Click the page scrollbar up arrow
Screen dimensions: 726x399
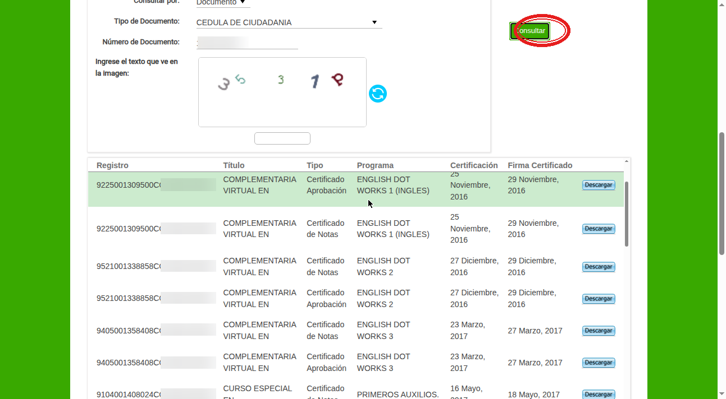pyautogui.click(x=722, y=4)
